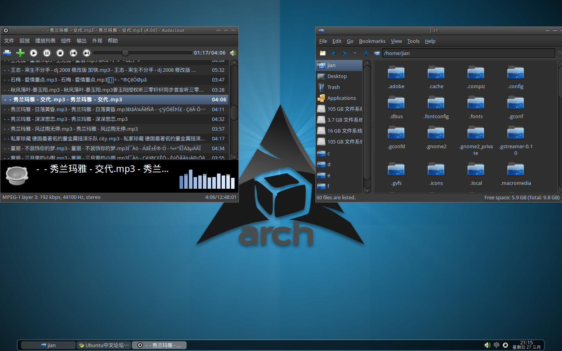
Task: Open the Help menu
Action: click(430, 41)
